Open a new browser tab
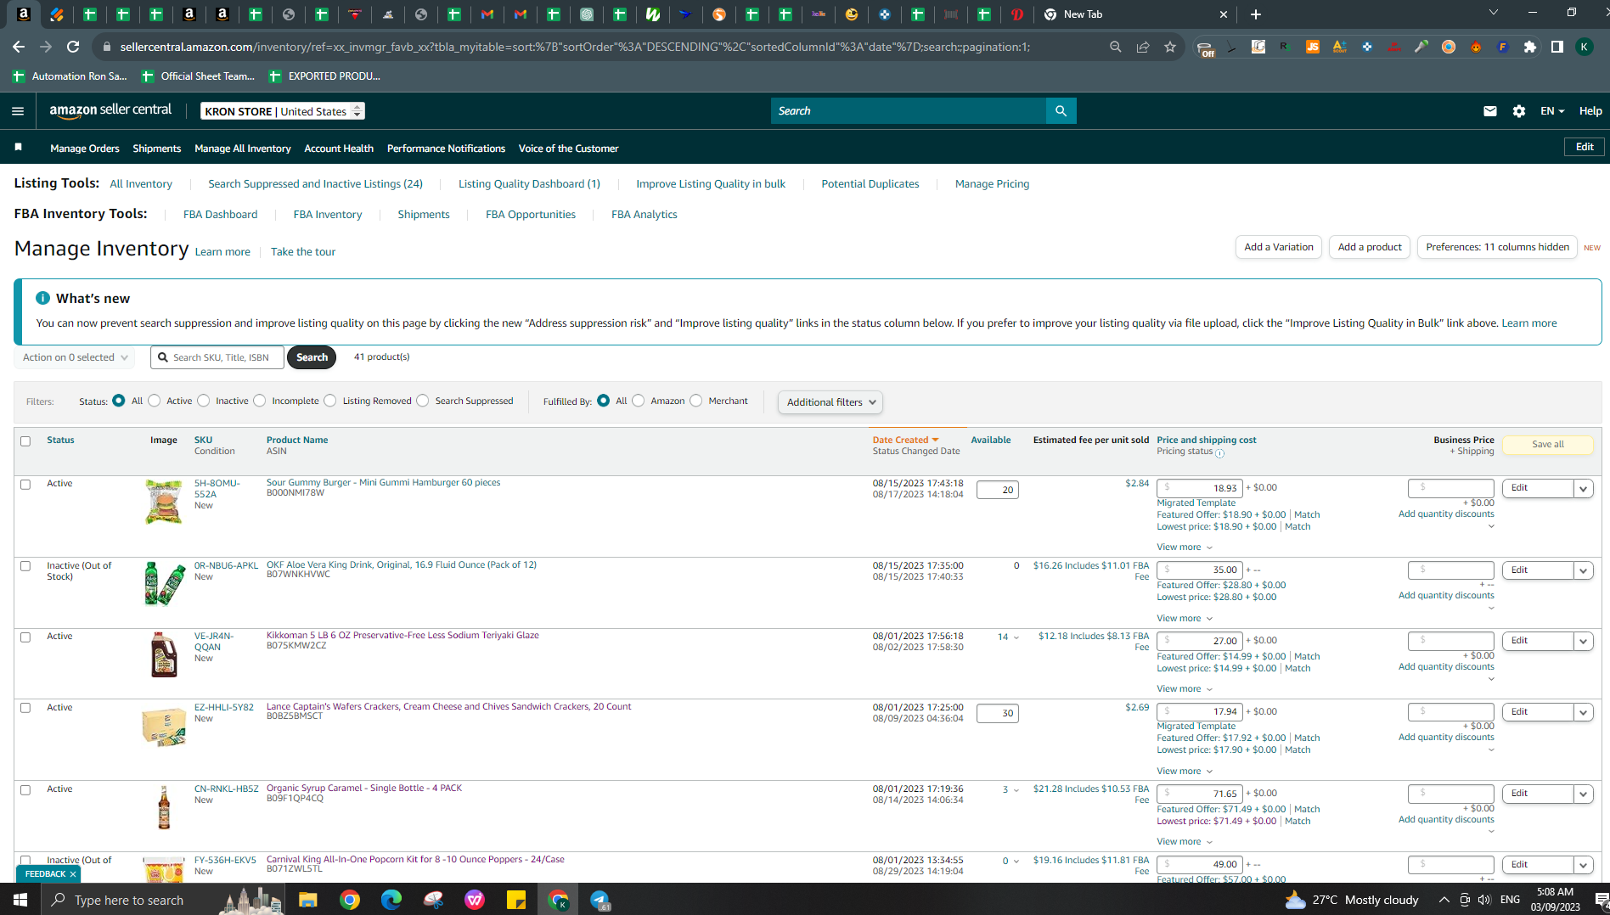Screen dimensions: 1610x915 [1256, 14]
